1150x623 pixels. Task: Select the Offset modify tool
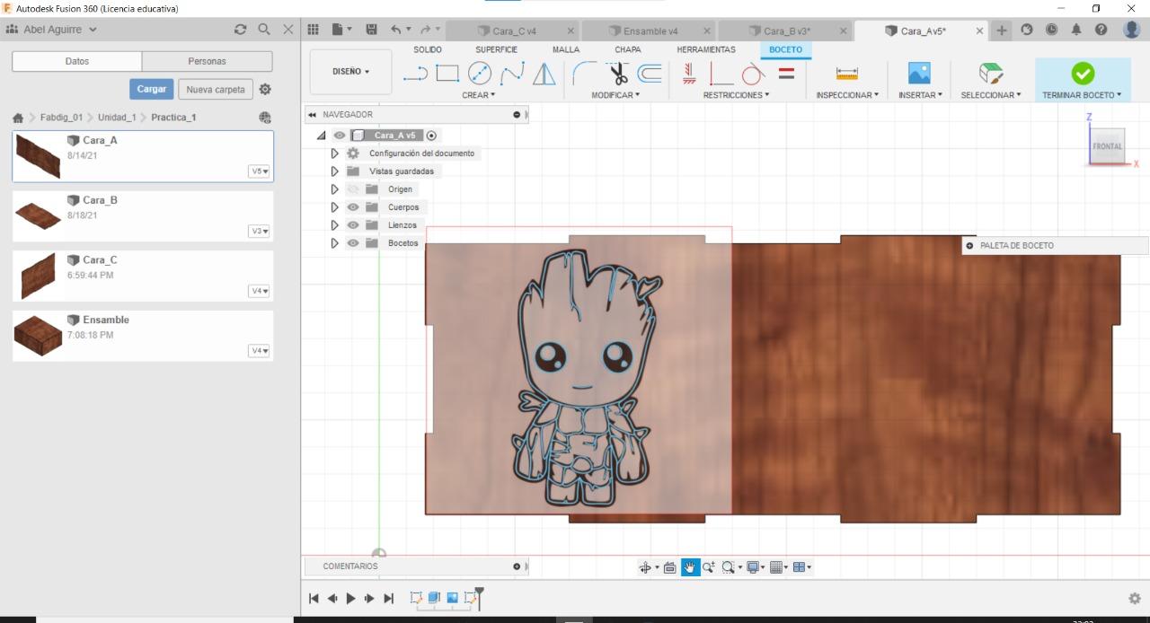tap(650, 74)
